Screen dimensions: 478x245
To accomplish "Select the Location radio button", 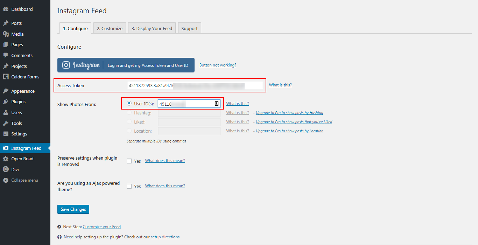I will 129,131.
